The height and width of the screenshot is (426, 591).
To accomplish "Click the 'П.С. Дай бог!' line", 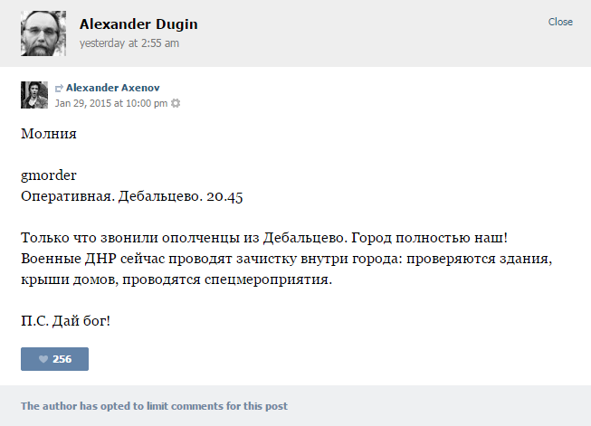I will point(65,321).
